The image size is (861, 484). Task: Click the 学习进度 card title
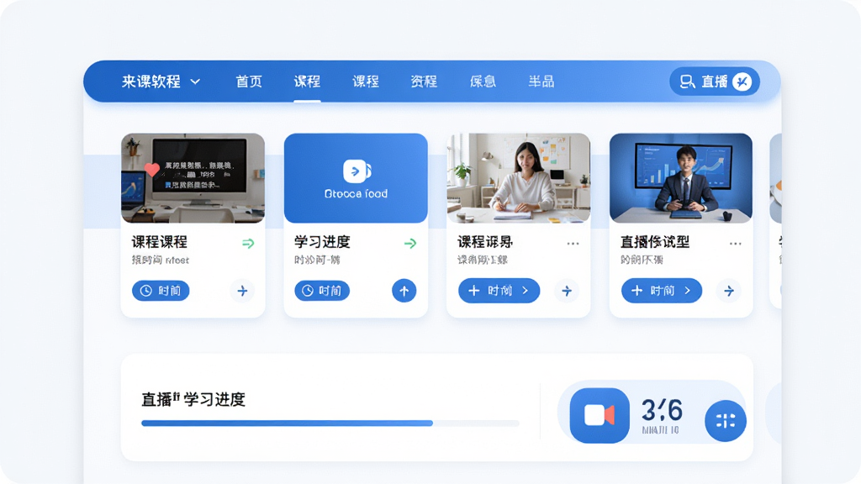(x=322, y=242)
